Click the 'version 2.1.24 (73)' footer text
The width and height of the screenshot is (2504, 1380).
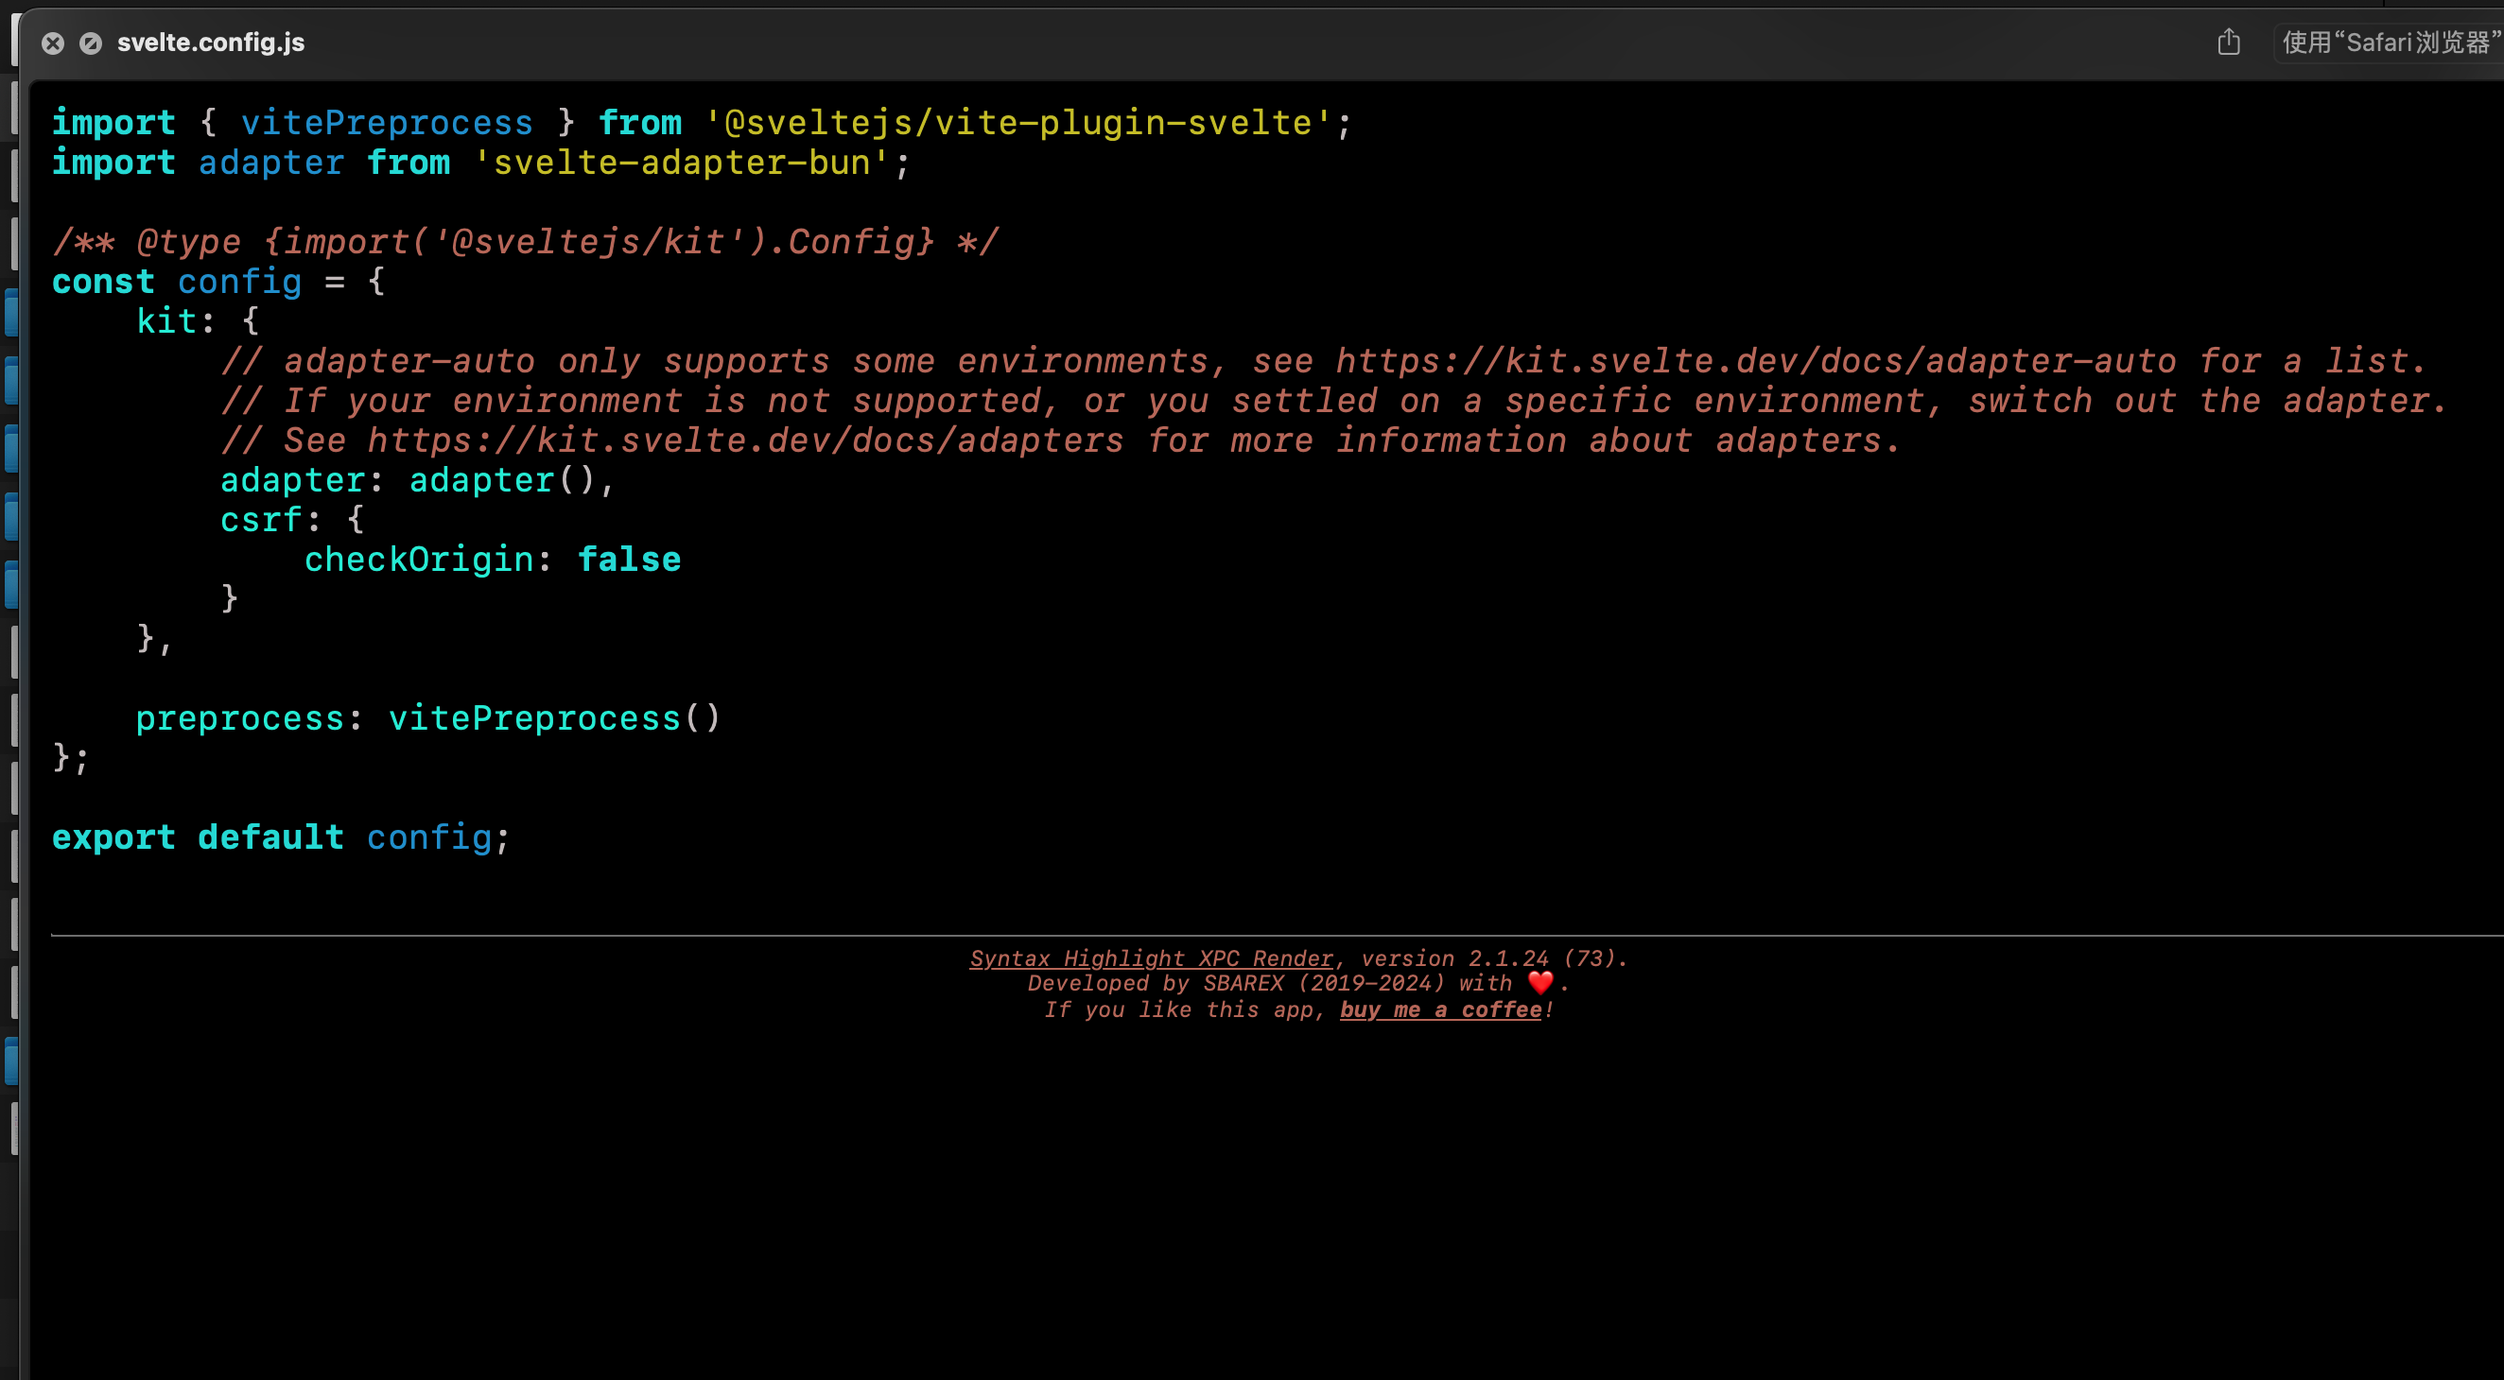pos(1494,958)
